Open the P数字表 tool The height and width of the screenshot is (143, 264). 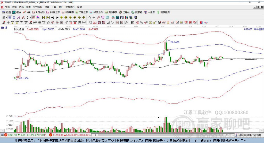(68, 12)
